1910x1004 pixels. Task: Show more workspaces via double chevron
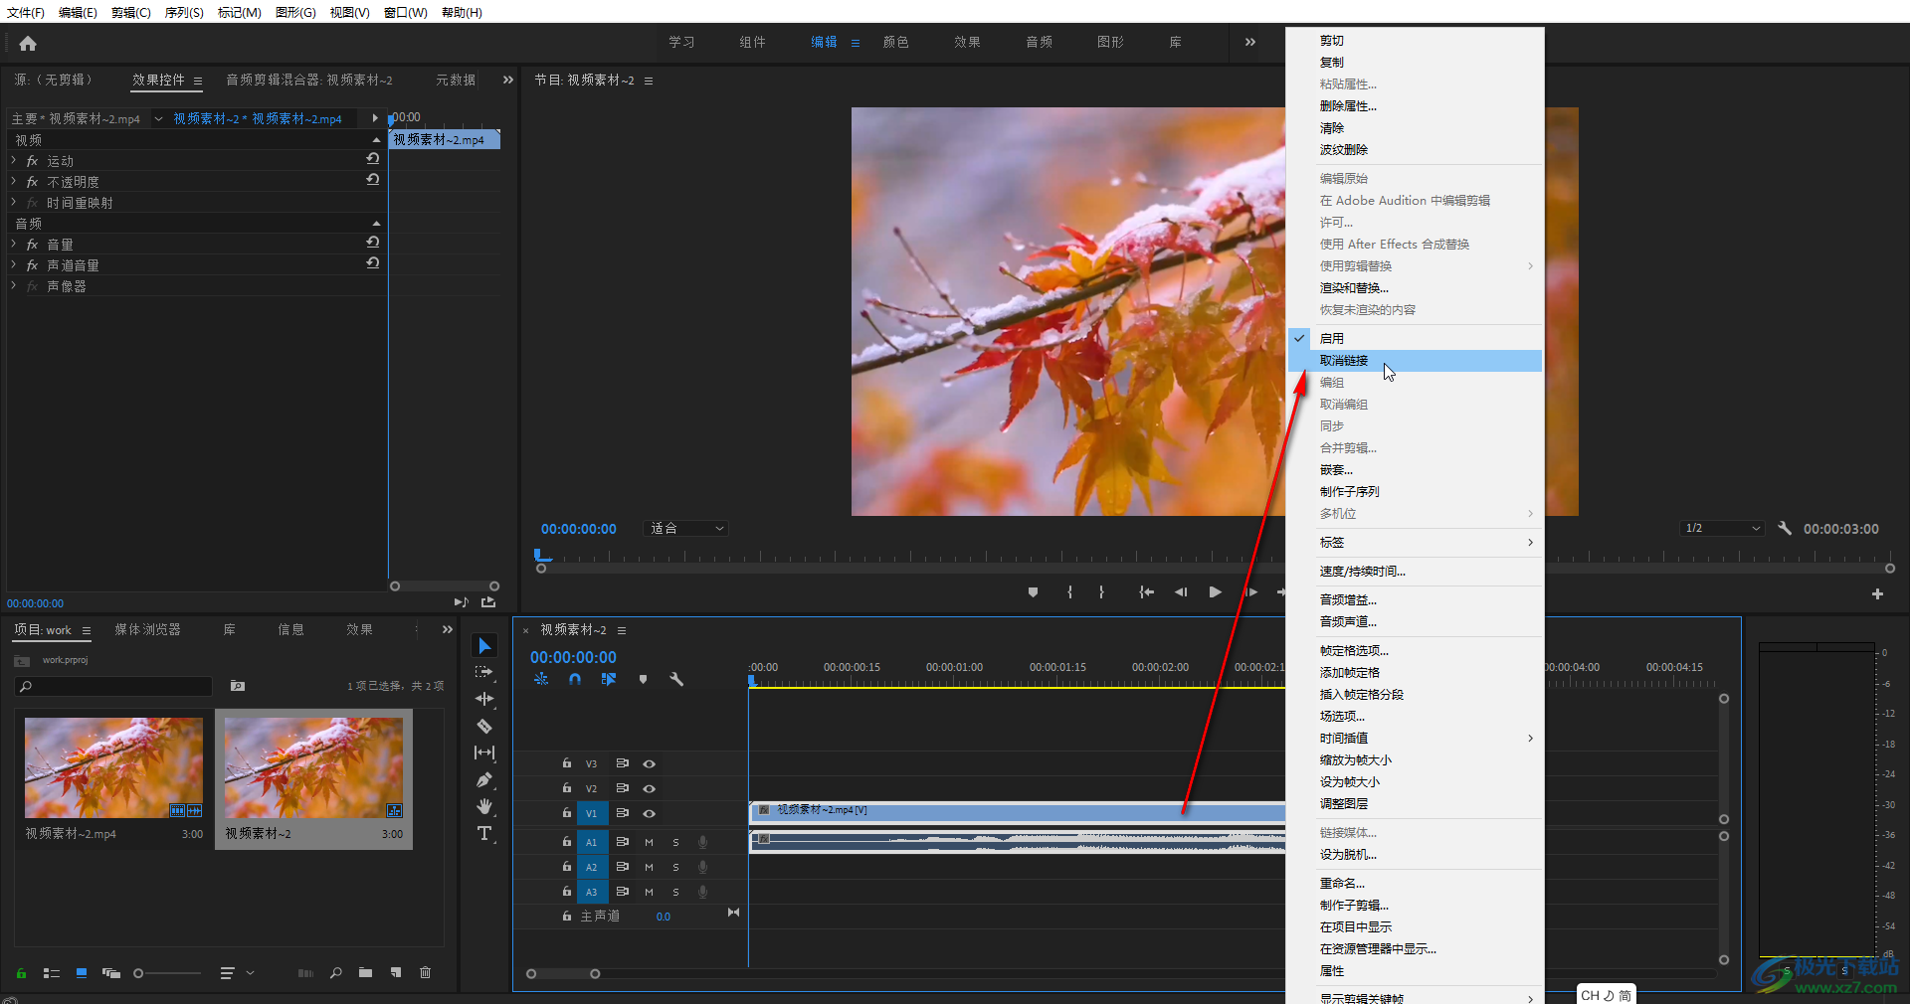coord(1250,42)
